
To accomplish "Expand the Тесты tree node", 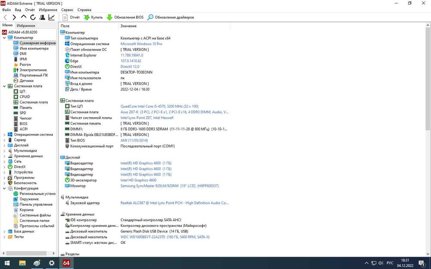I will coord(4,237).
